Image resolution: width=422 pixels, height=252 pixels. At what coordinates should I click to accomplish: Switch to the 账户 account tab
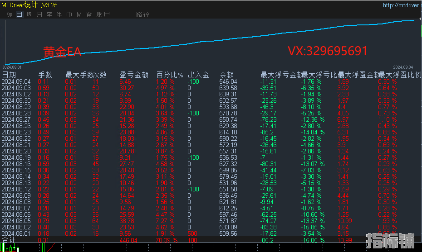coord(103,14)
